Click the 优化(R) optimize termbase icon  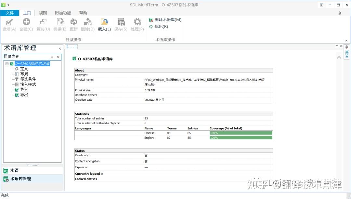point(159,27)
